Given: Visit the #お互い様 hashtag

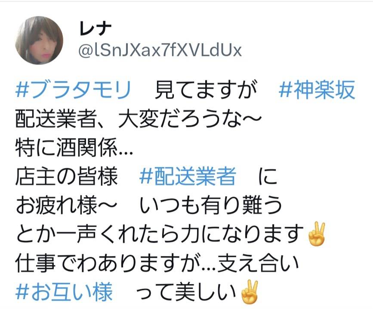Looking at the screenshot, I should (64, 291).
